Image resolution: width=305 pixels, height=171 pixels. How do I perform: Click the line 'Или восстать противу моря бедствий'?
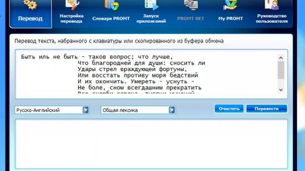pos(138,76)
